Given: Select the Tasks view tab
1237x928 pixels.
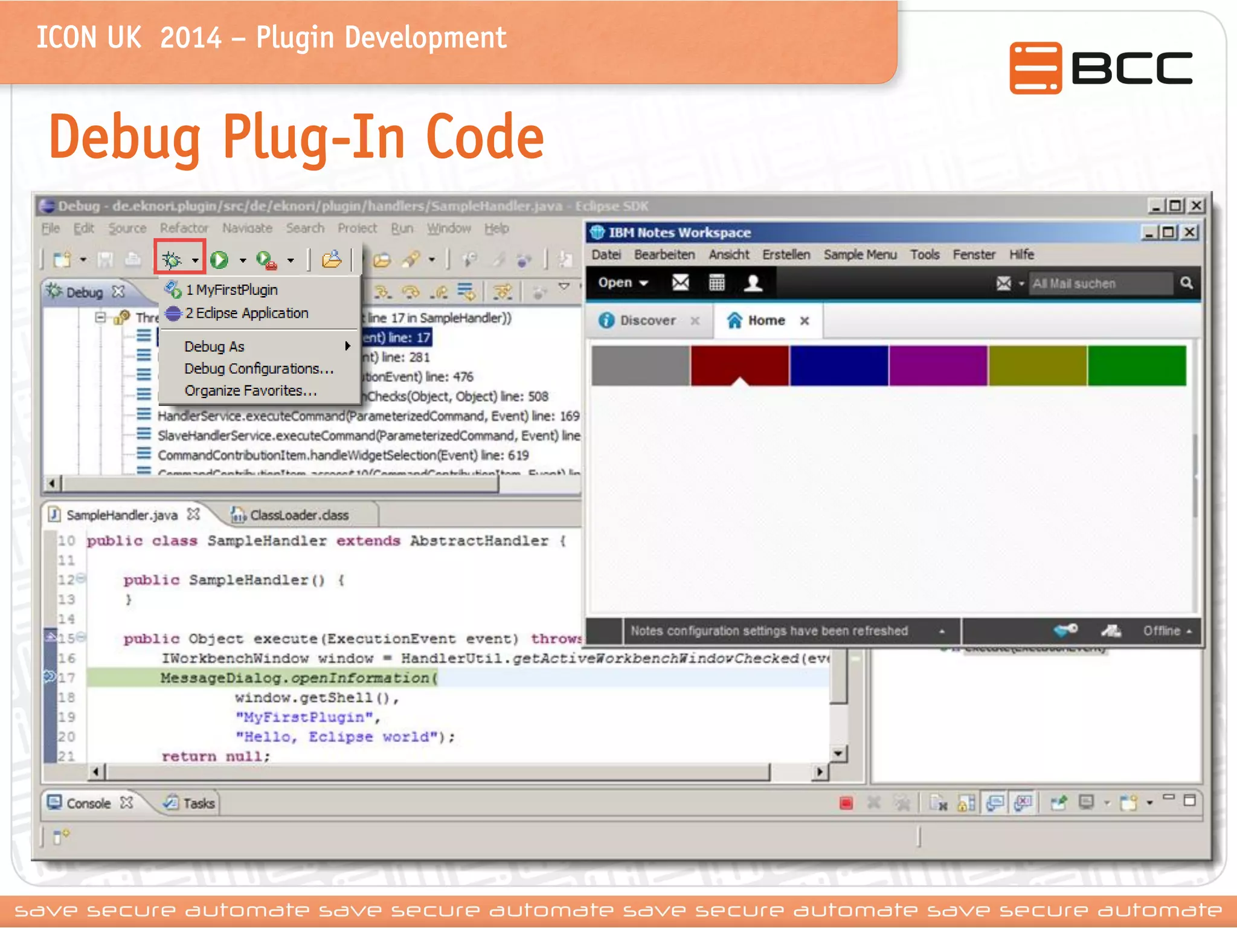Looking at the screenshot, I should (190, 804).
